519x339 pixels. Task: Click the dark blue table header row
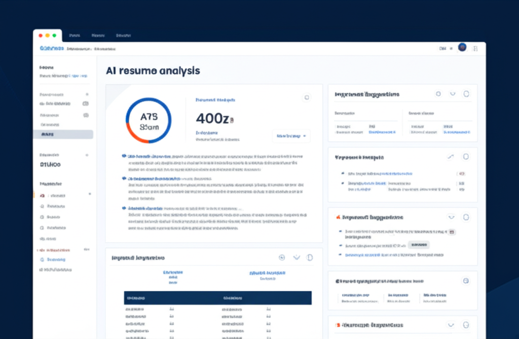[x=218, y=298]
